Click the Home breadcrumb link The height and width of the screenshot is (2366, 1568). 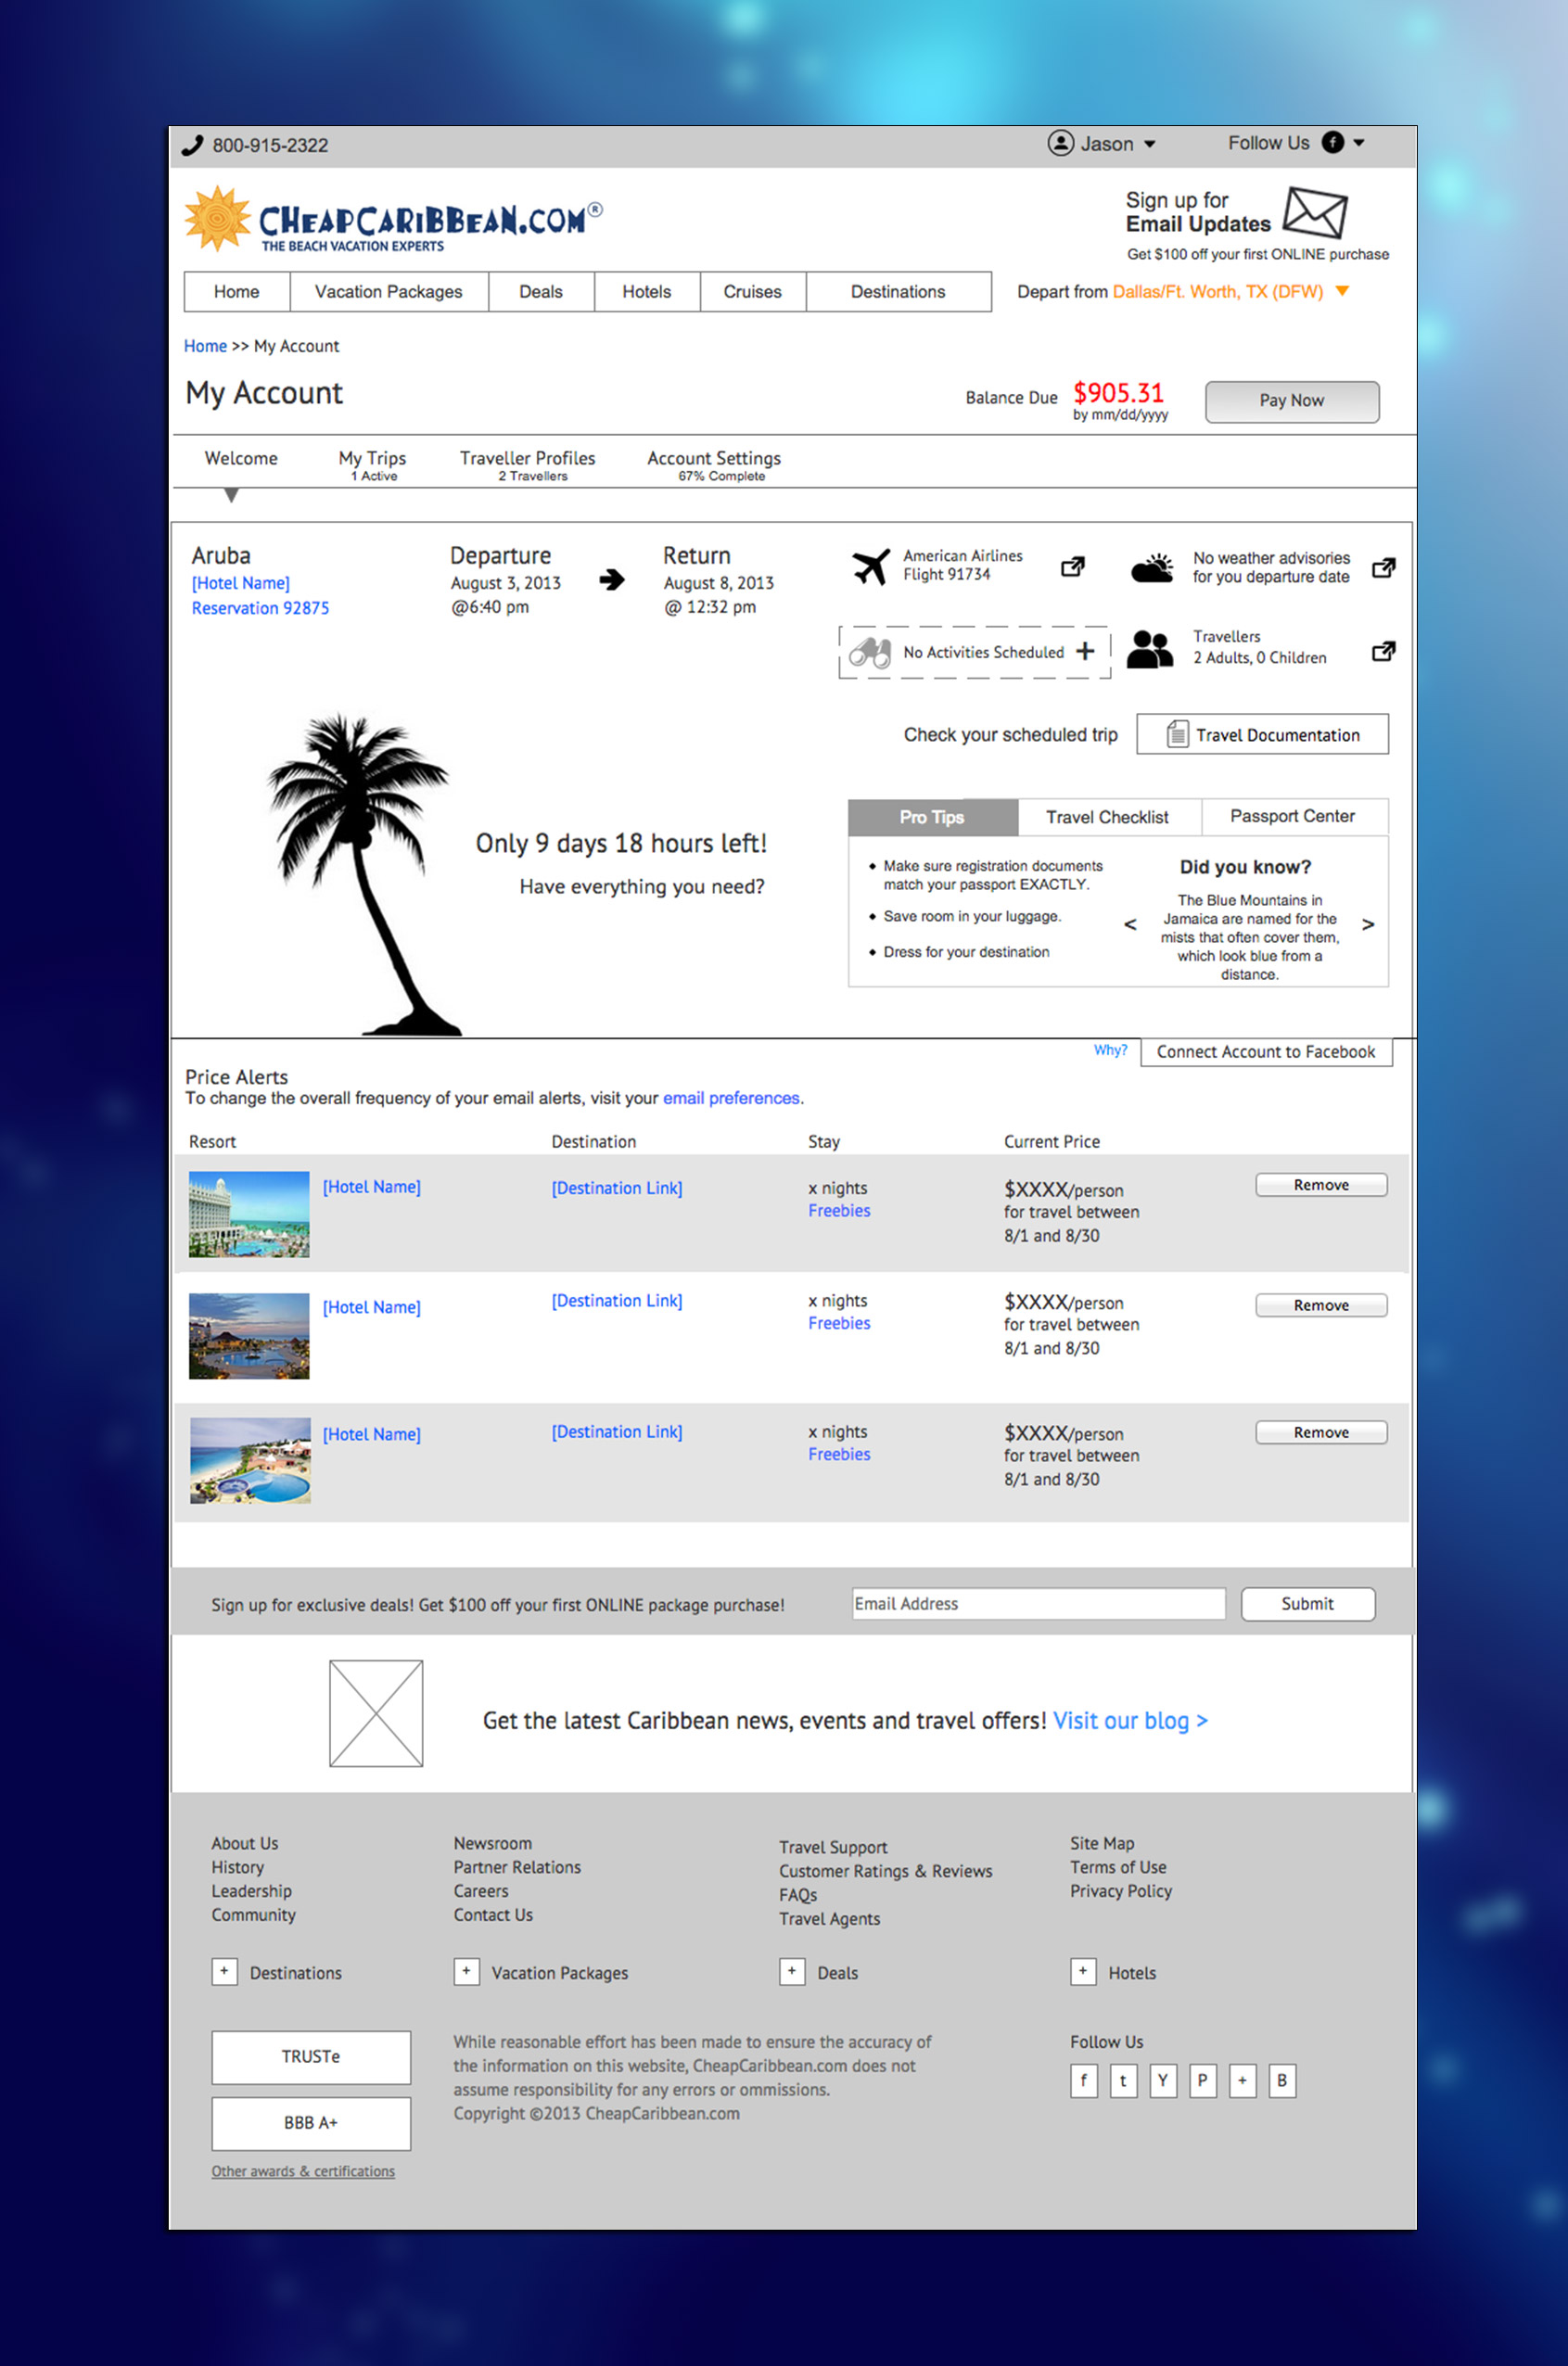(205, 346)
